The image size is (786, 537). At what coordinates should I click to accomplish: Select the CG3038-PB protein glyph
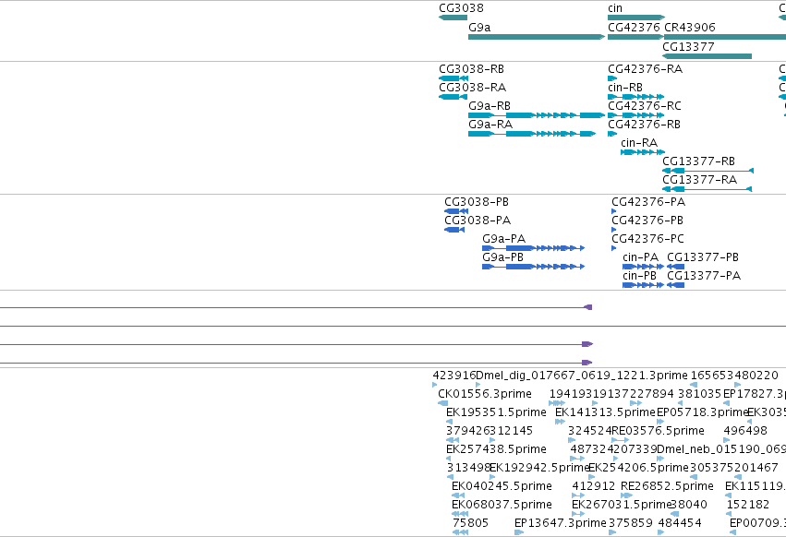[x=456, y=211]
